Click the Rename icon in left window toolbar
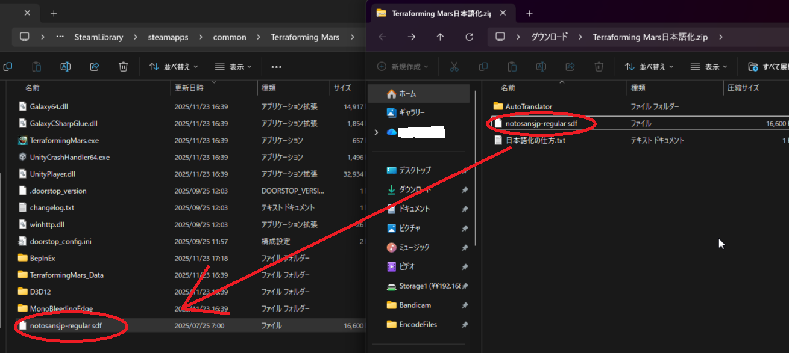Screen dimensions: 789x353 (x=66, y=67)
